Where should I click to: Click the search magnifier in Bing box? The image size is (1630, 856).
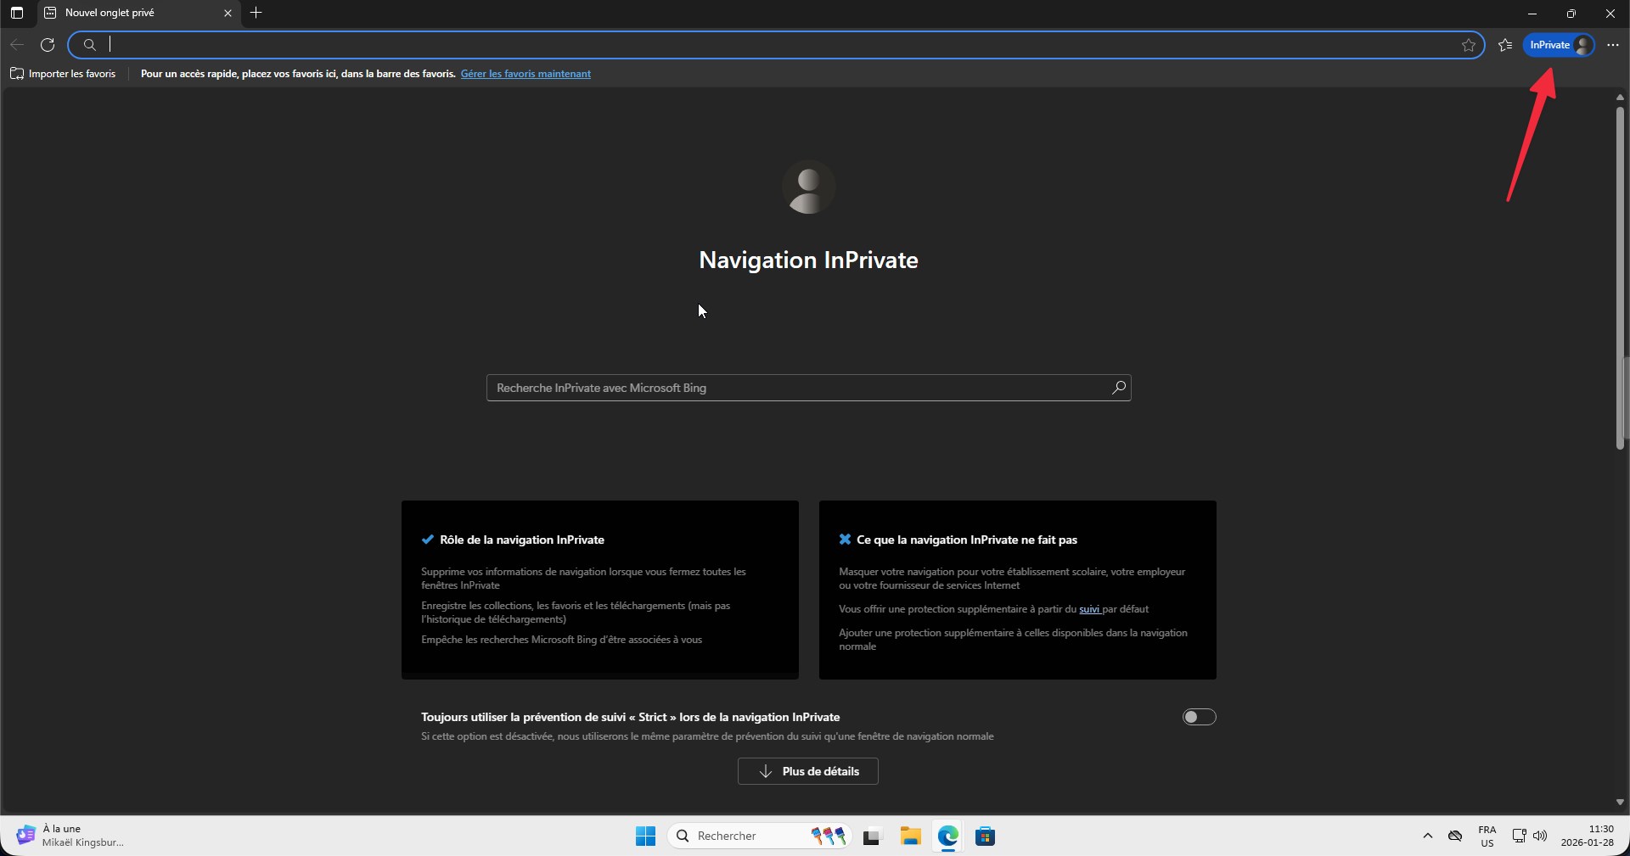coord(1119,388)
